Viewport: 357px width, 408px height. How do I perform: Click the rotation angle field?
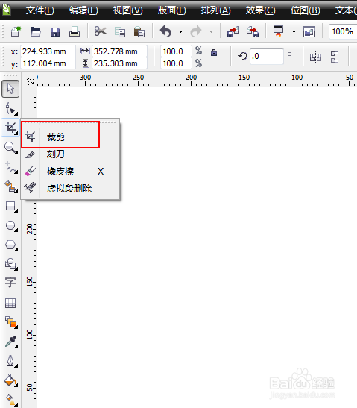(x=267, y=56)
